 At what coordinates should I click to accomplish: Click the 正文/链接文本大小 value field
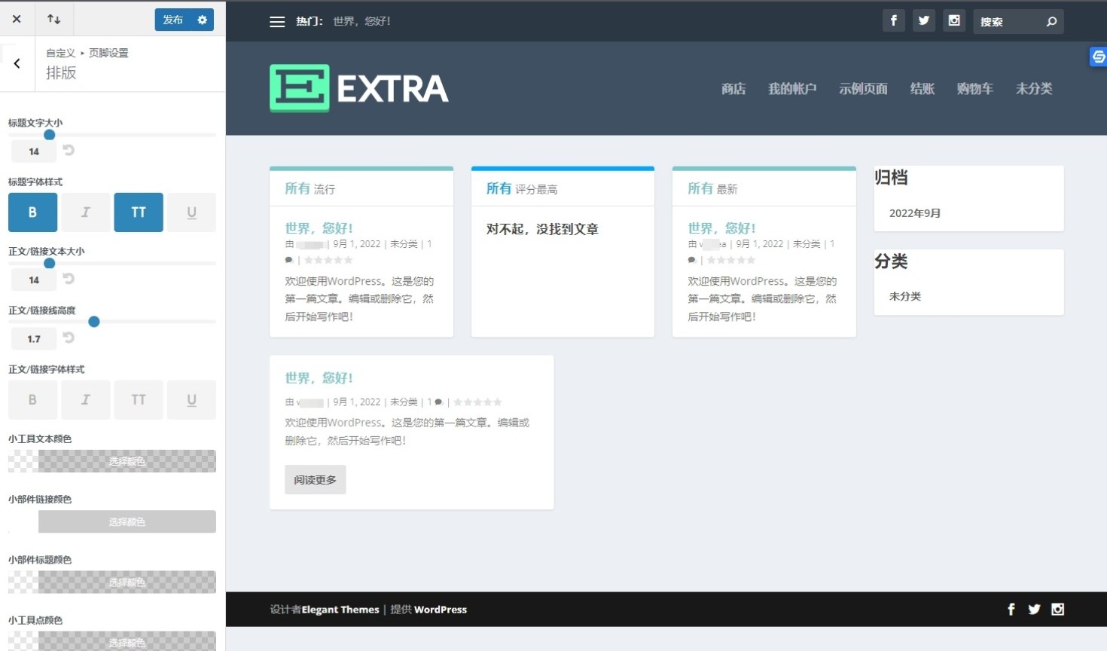point(34,280)
